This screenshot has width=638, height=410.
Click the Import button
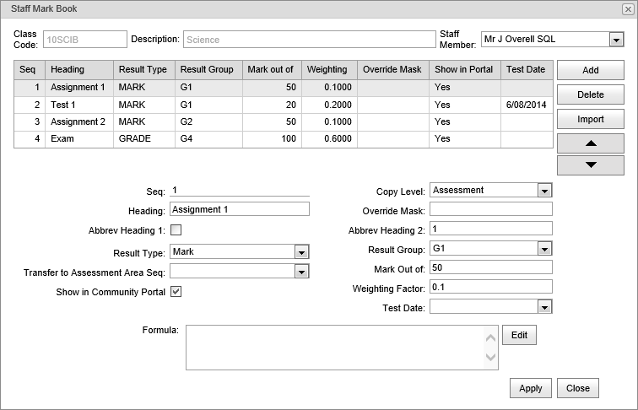pyautogui.click(x=591, y=119)
